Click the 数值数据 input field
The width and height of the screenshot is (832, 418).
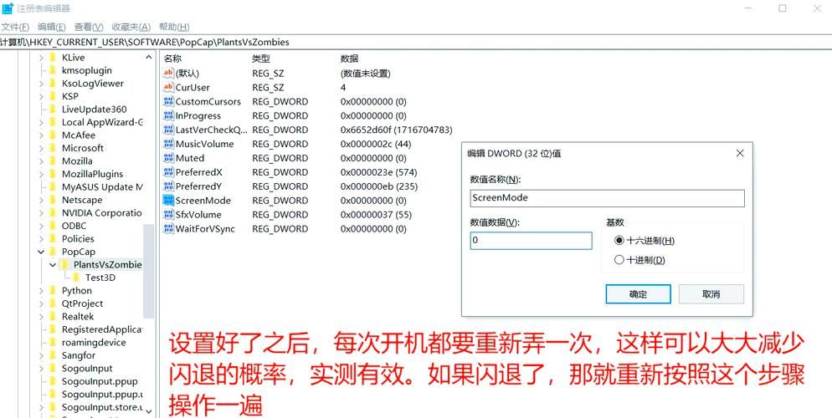531,241
